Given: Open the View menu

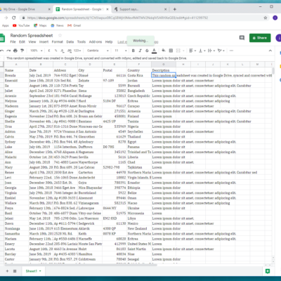Looking at the screenshot, I should pos(32,42).
